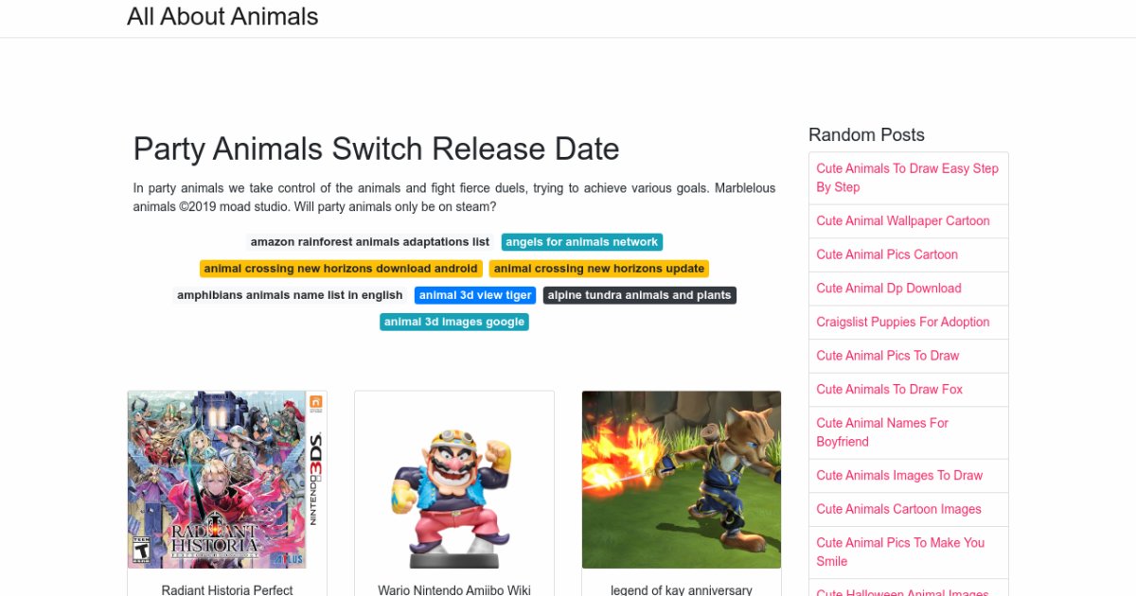Click the amazon rainforest animals adaptations list tag
Viewport: 1136px width, 596px height.
(x=370, y=242)
